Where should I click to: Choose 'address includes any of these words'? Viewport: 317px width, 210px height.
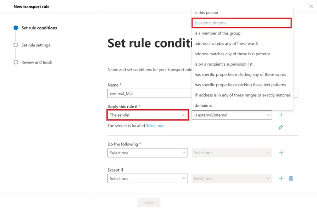(226, 43)
